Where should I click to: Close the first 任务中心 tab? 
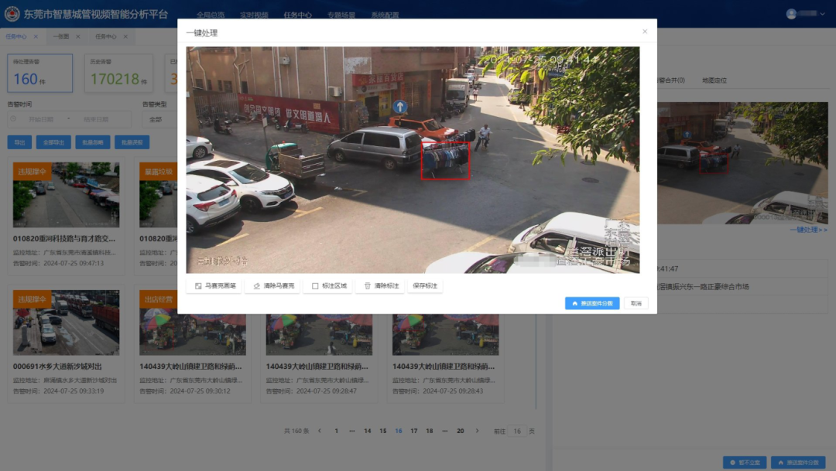pos(36,37)
